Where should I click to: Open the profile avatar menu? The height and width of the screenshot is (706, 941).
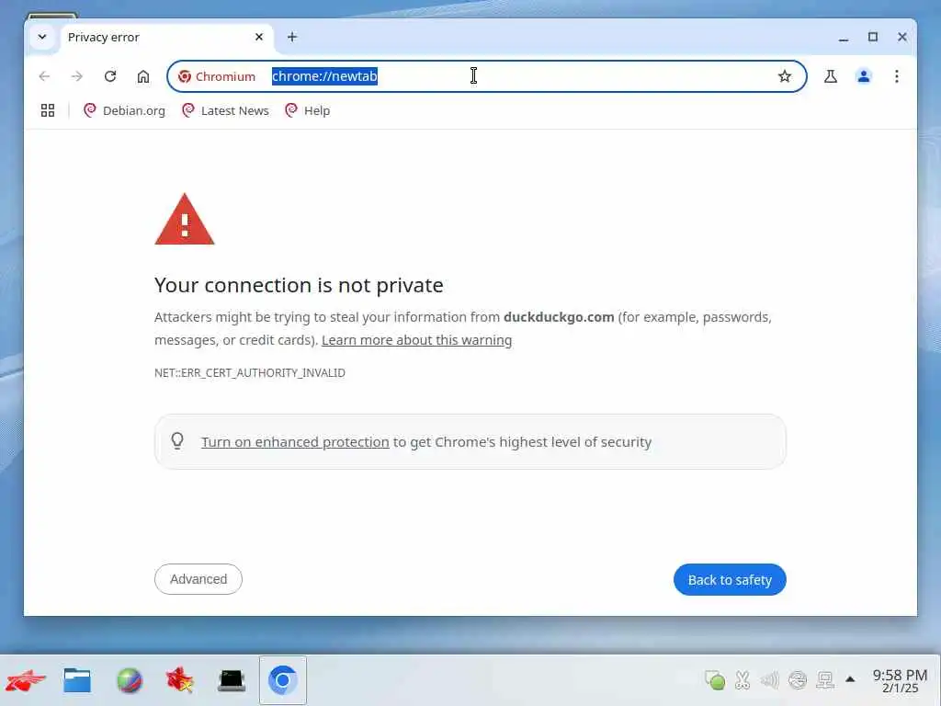pyautogui.click(x=864, y=76)
